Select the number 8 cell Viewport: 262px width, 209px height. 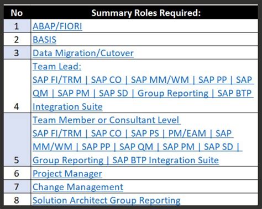(17, 200)
